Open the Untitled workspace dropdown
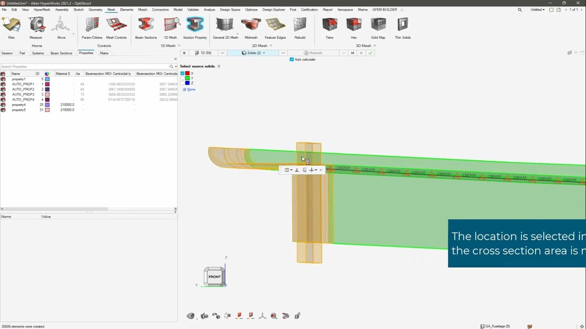 click(537, 10)
